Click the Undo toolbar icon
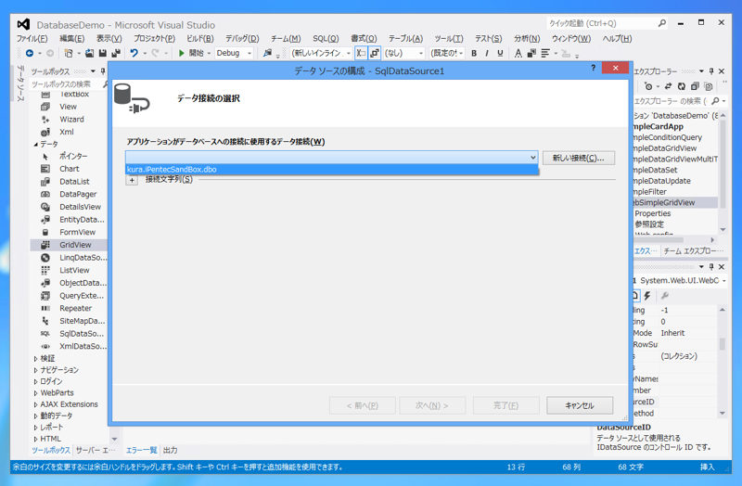This screenshot has width=742, height=486. (134, 53)
